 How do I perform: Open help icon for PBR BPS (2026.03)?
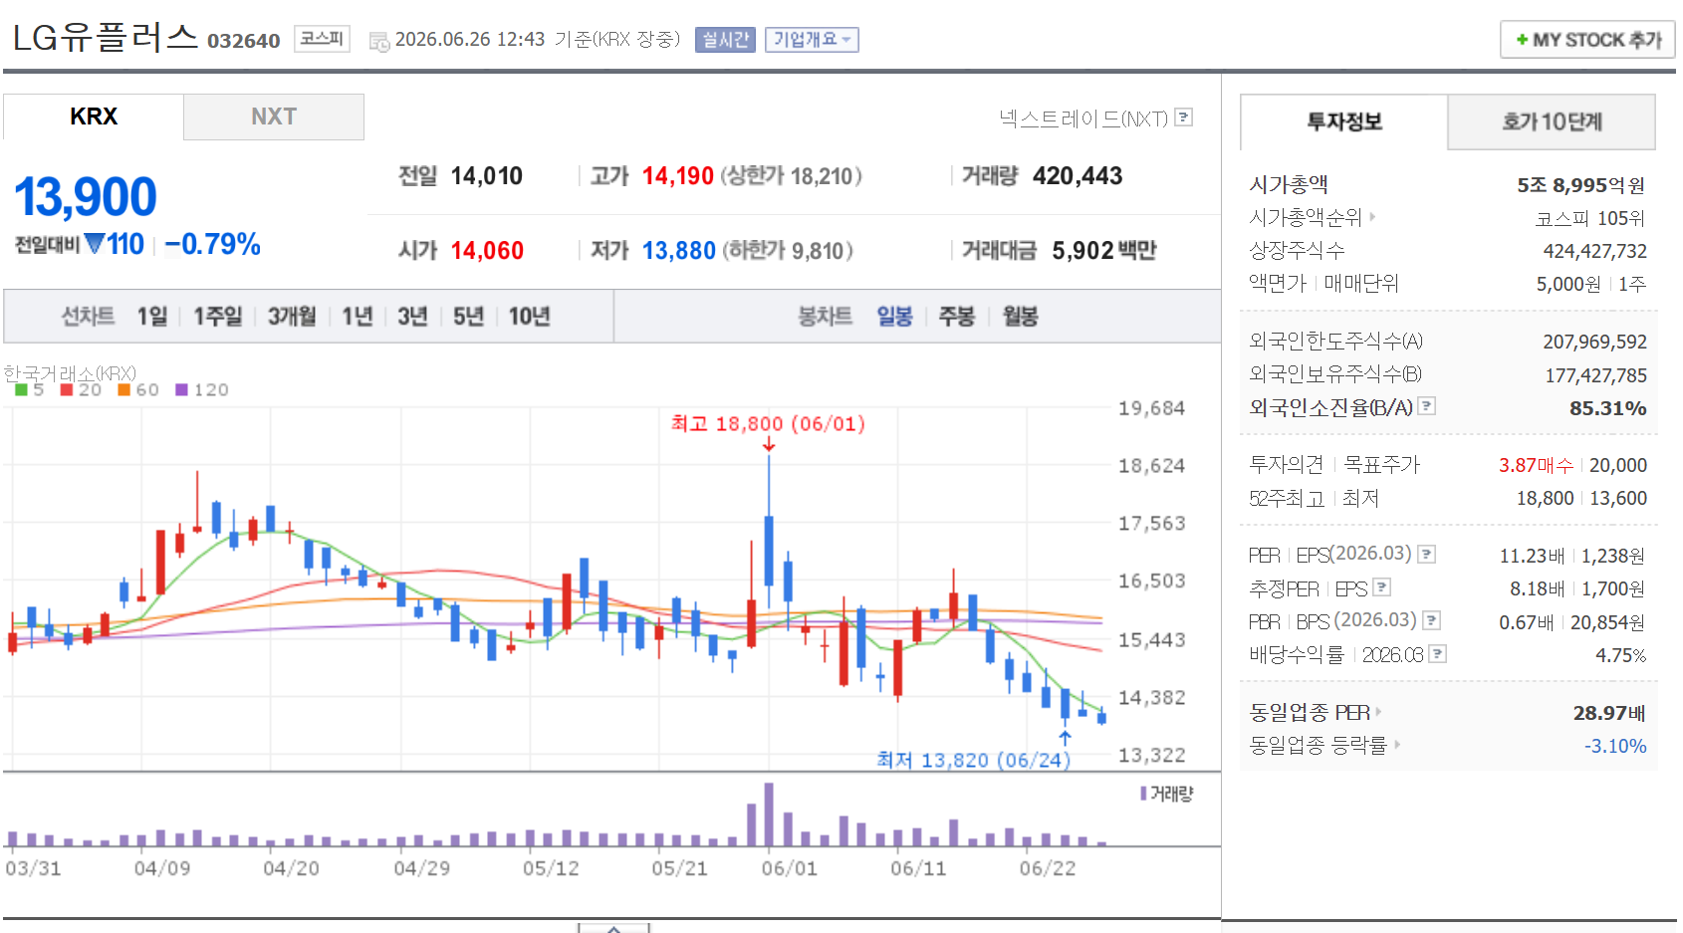point(1432,620)
